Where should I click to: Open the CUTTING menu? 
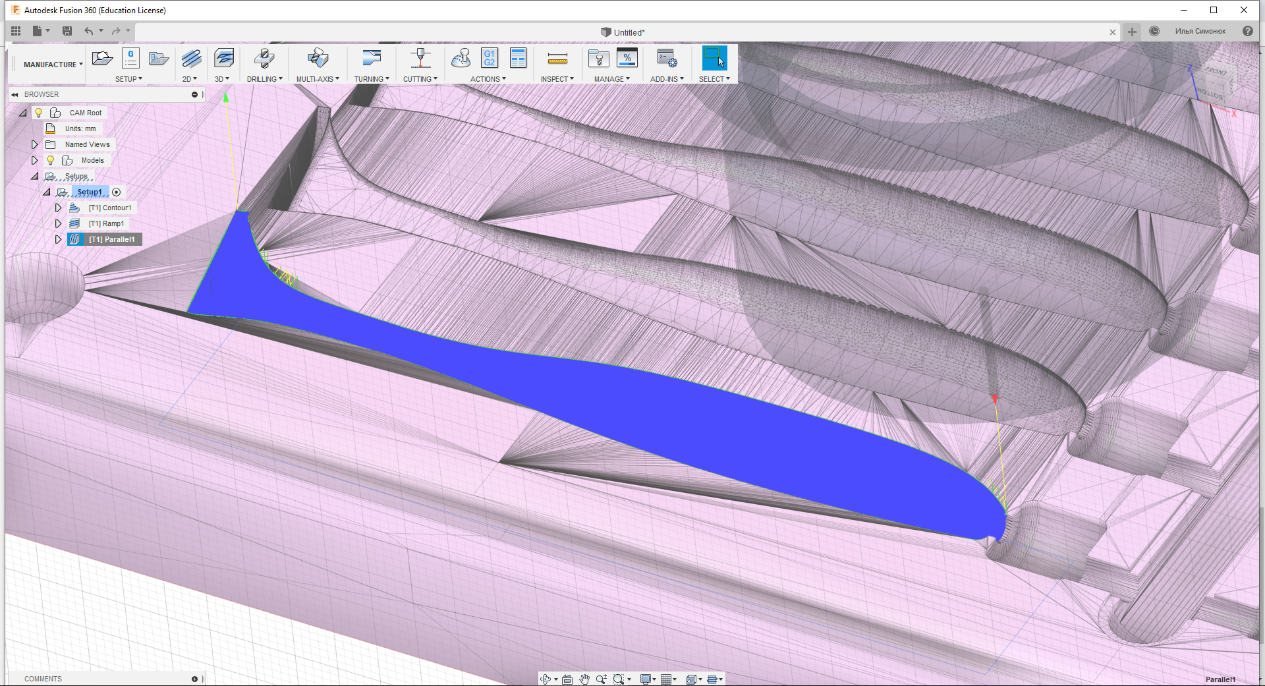[420, 79]
